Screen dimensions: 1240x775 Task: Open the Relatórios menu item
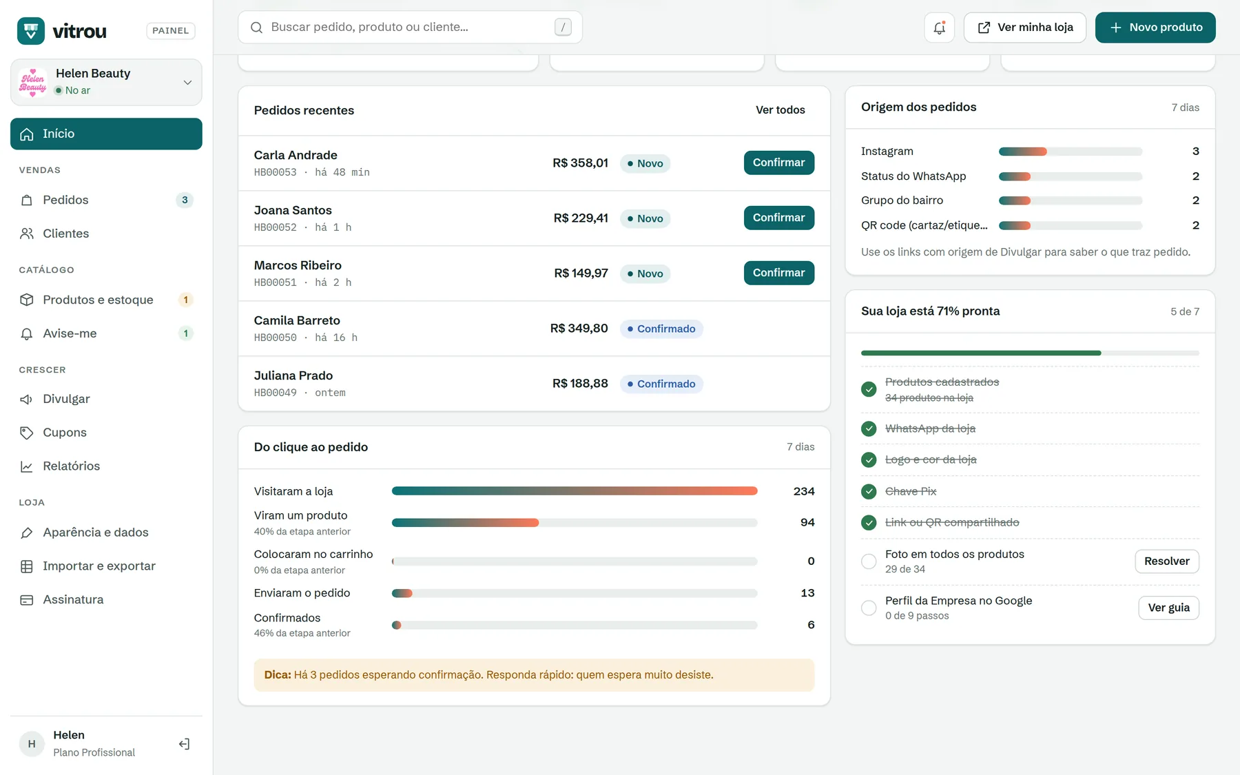tap(106, 466)
